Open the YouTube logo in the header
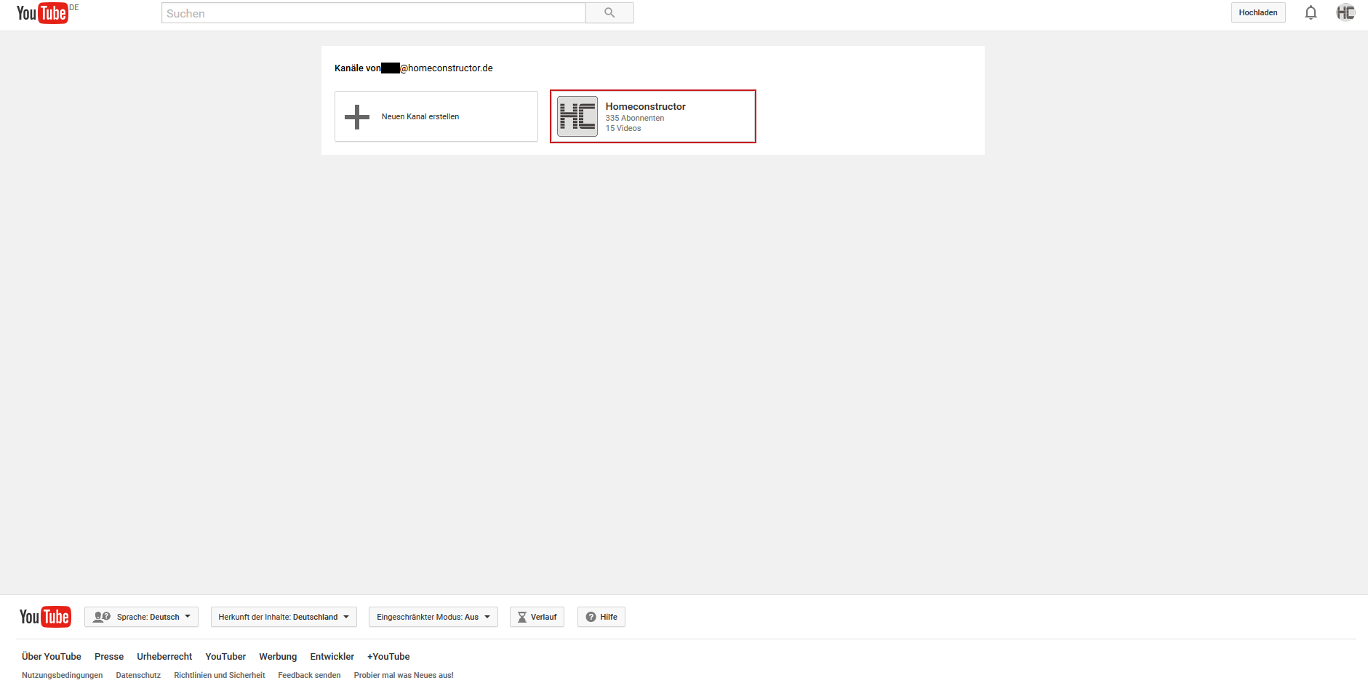Screen dimensions: 1368x691 [42, 13]
